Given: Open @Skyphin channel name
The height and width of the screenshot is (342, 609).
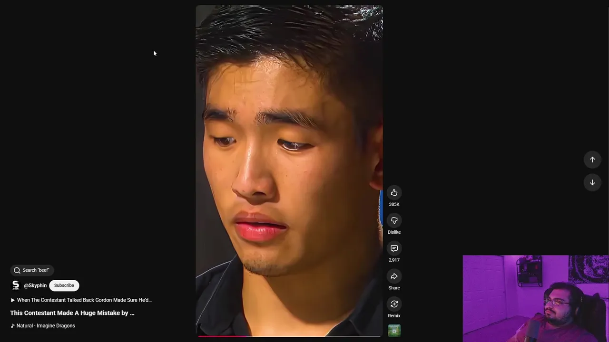Looking at the screenshot, I should [x=35, y=285].
